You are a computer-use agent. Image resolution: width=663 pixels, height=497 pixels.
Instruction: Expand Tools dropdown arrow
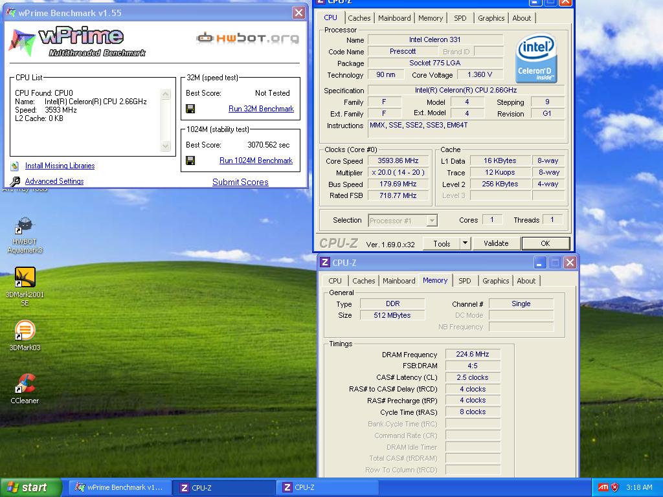(465, 243)
